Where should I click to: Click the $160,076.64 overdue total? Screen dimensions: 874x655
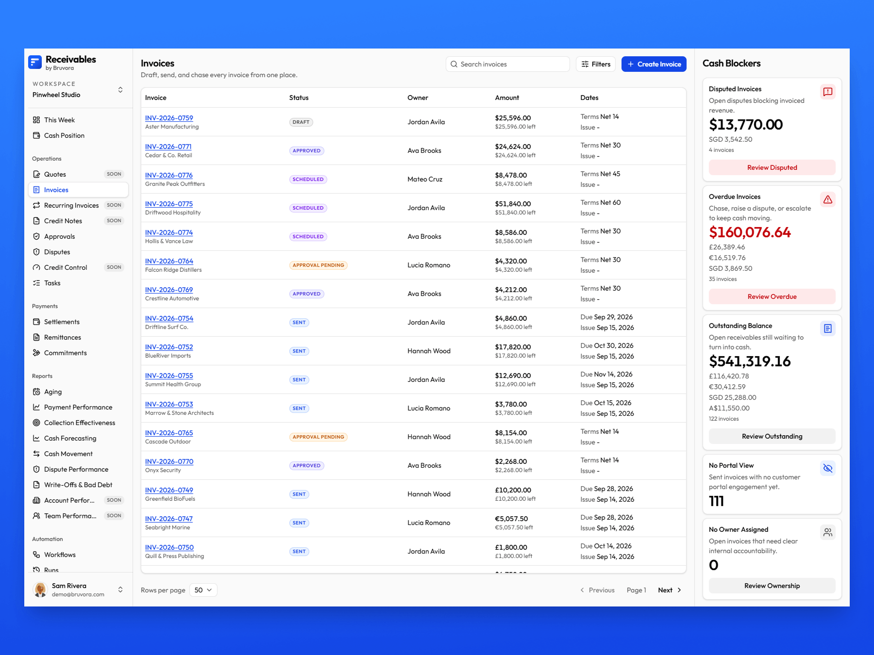(x=750, y=232)
